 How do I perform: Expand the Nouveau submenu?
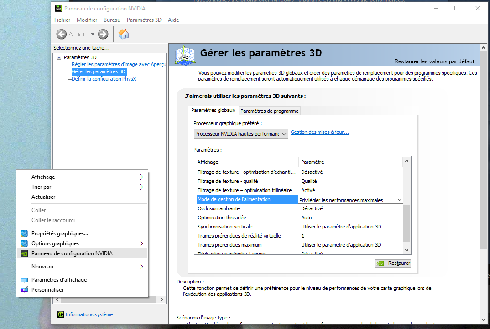click(82, 267)
